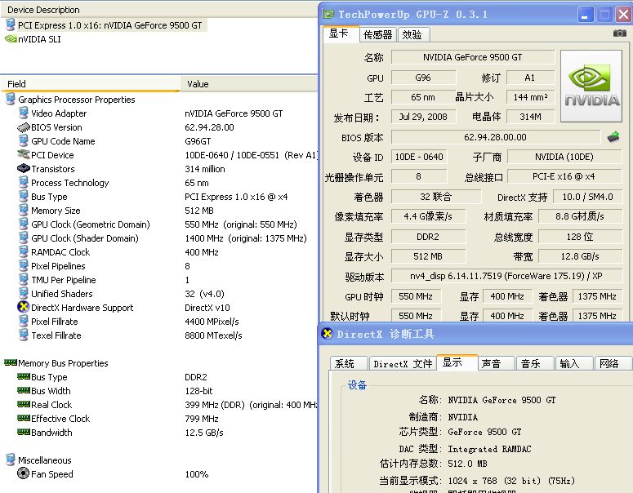
Task: Click the GPU-Z 设备 ID field
Action: coord(420,157)
